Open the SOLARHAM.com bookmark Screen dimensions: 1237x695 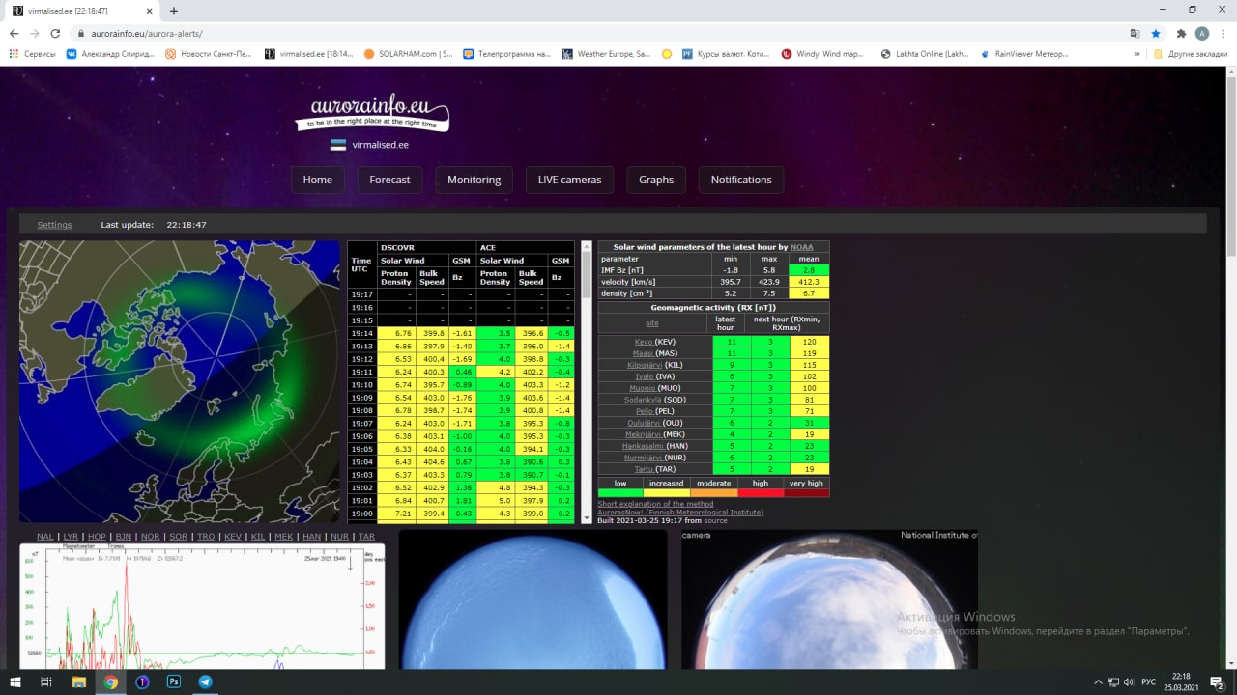409,54
